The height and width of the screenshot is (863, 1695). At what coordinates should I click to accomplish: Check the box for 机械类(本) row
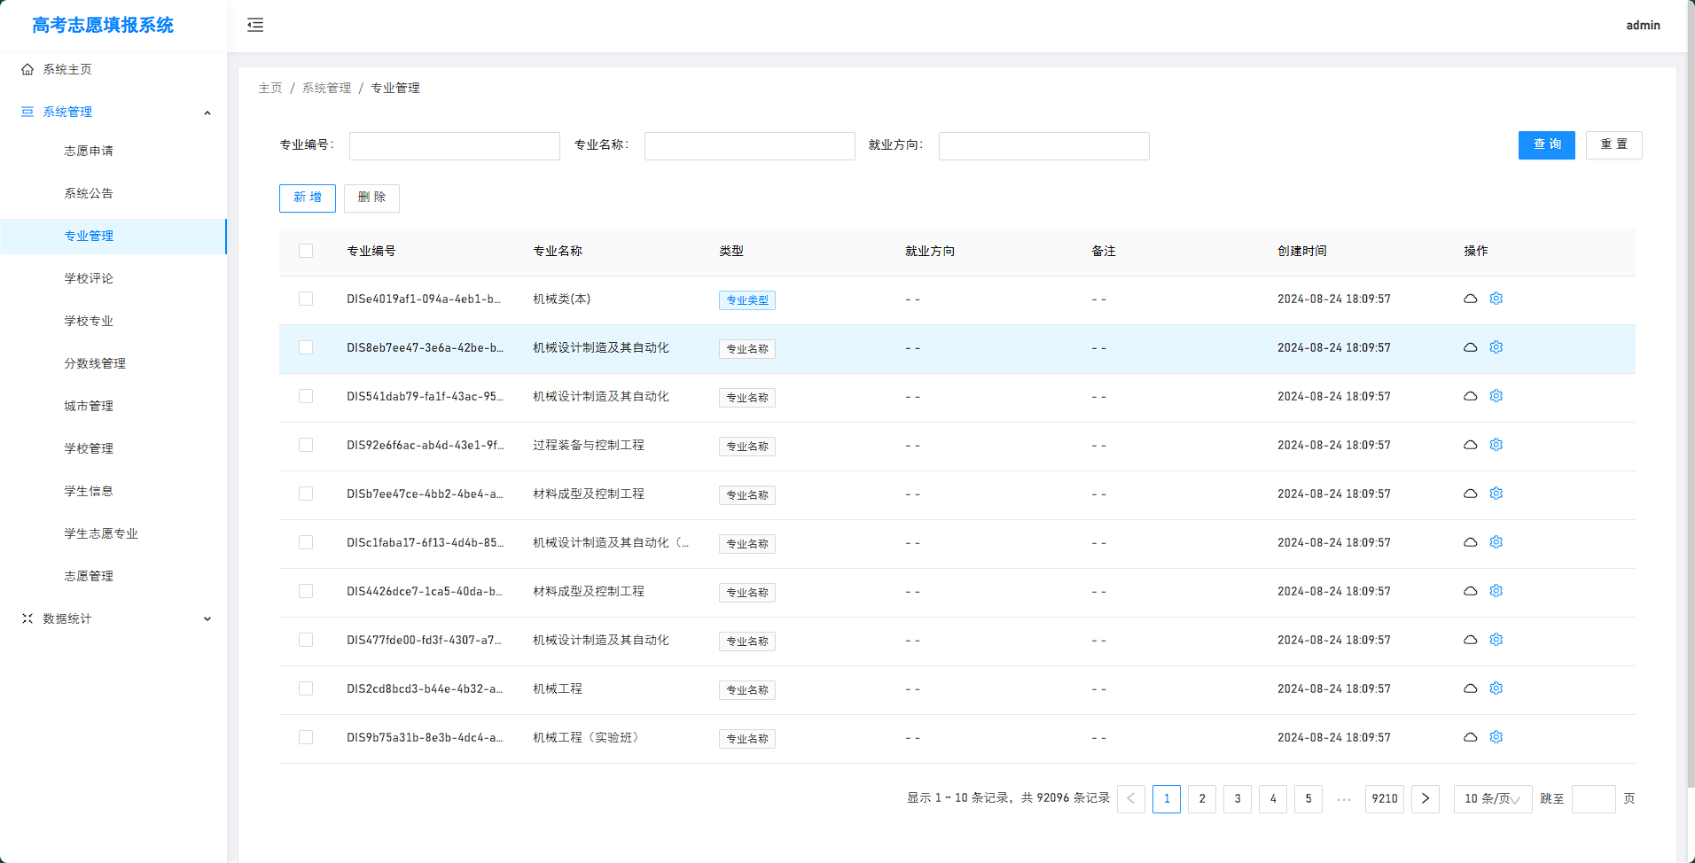(306, 299)
